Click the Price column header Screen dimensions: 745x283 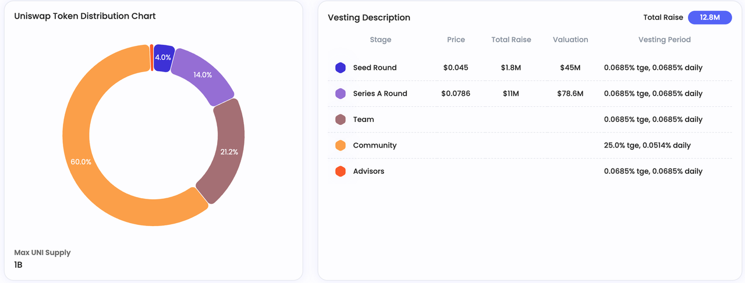(x=456, y=40)
